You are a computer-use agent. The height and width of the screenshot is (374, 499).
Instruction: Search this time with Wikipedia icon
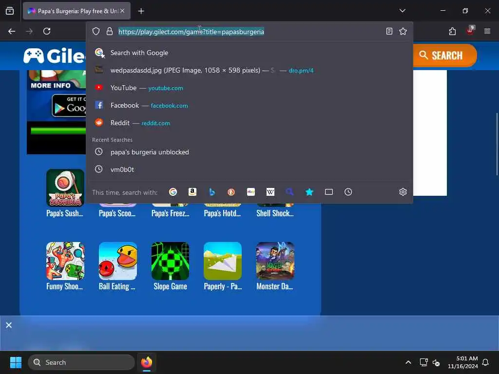270,192
